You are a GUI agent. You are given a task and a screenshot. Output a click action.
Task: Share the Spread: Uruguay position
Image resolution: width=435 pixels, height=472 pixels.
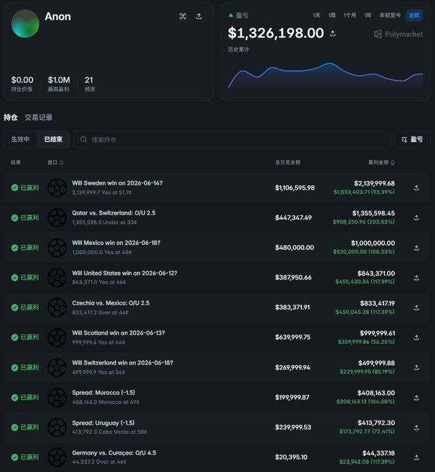[x=416, y=428]
